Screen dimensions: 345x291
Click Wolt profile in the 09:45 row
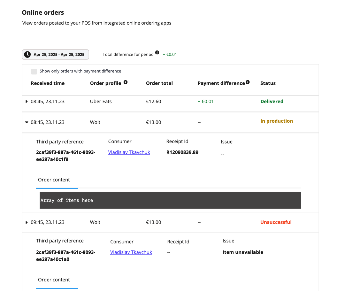(x=95, y=222)
